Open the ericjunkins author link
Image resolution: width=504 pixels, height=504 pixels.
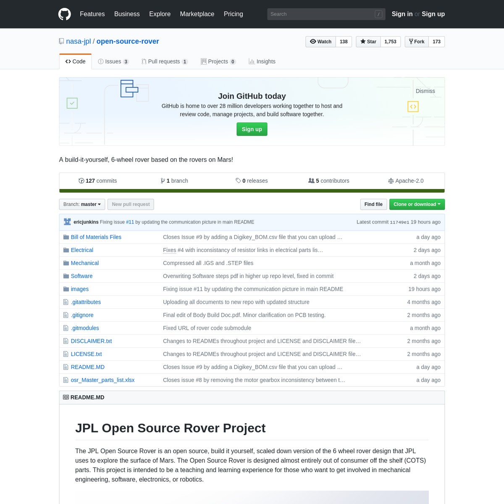(86, 222)
